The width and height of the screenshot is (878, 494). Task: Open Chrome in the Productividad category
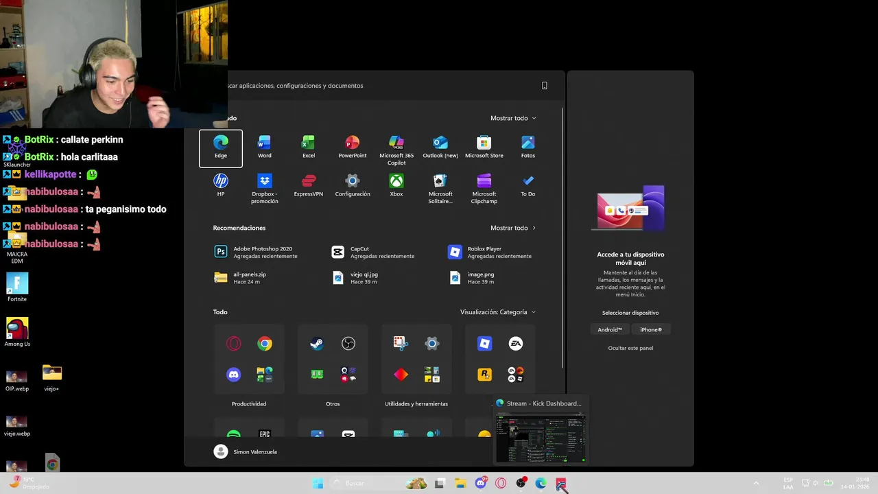(265, 344)
